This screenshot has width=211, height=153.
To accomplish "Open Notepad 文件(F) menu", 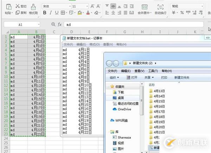I will (68, 44).
